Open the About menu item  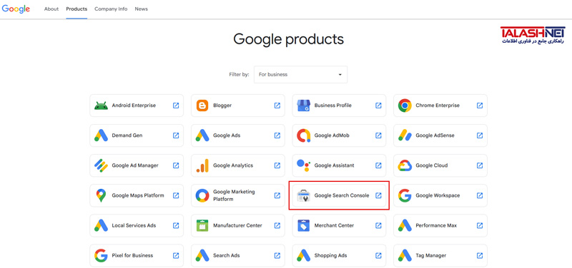pos(51,9)
